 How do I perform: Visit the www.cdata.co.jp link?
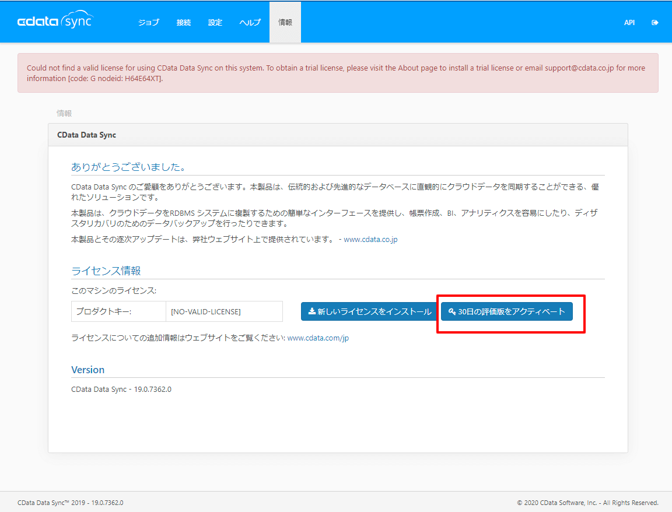tap(370, 240)
